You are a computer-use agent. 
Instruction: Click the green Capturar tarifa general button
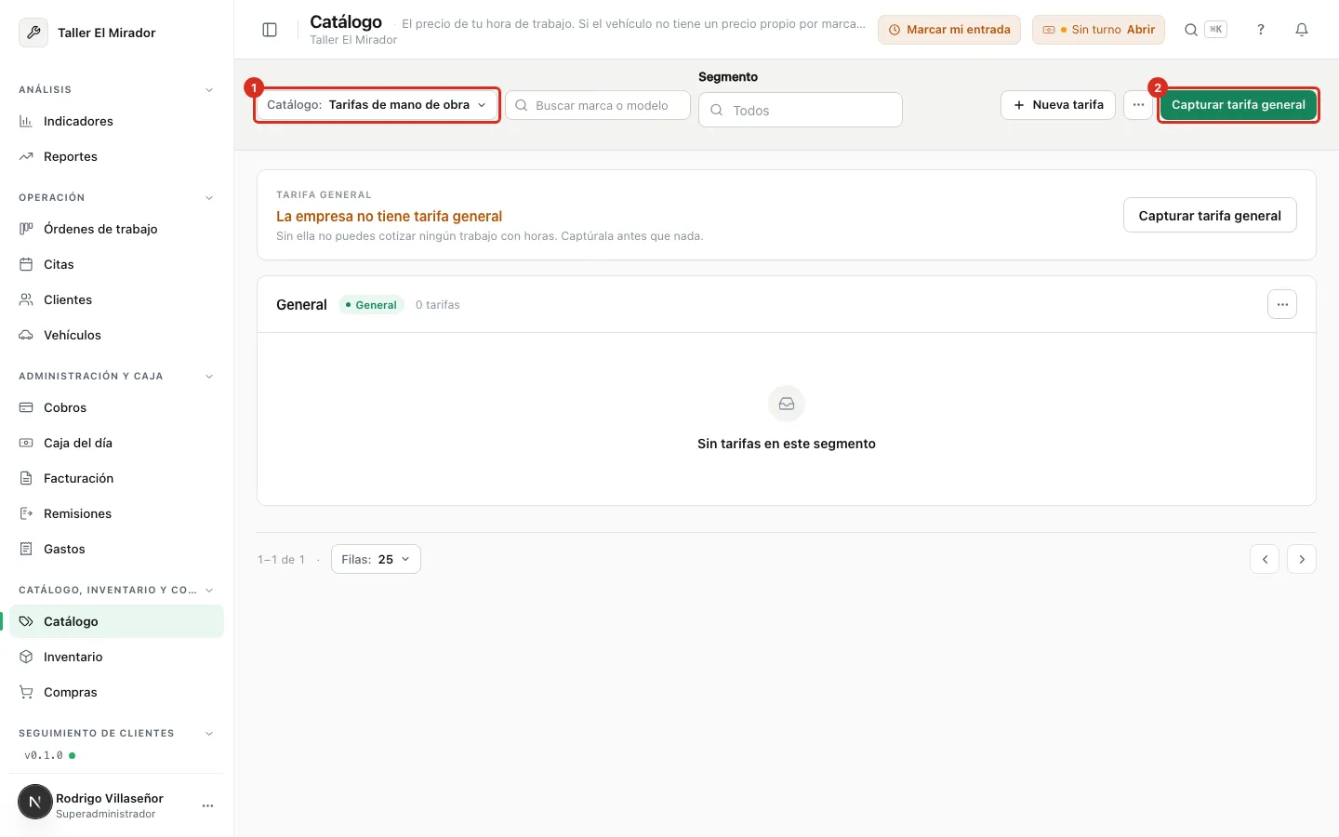click(1238, 105)
